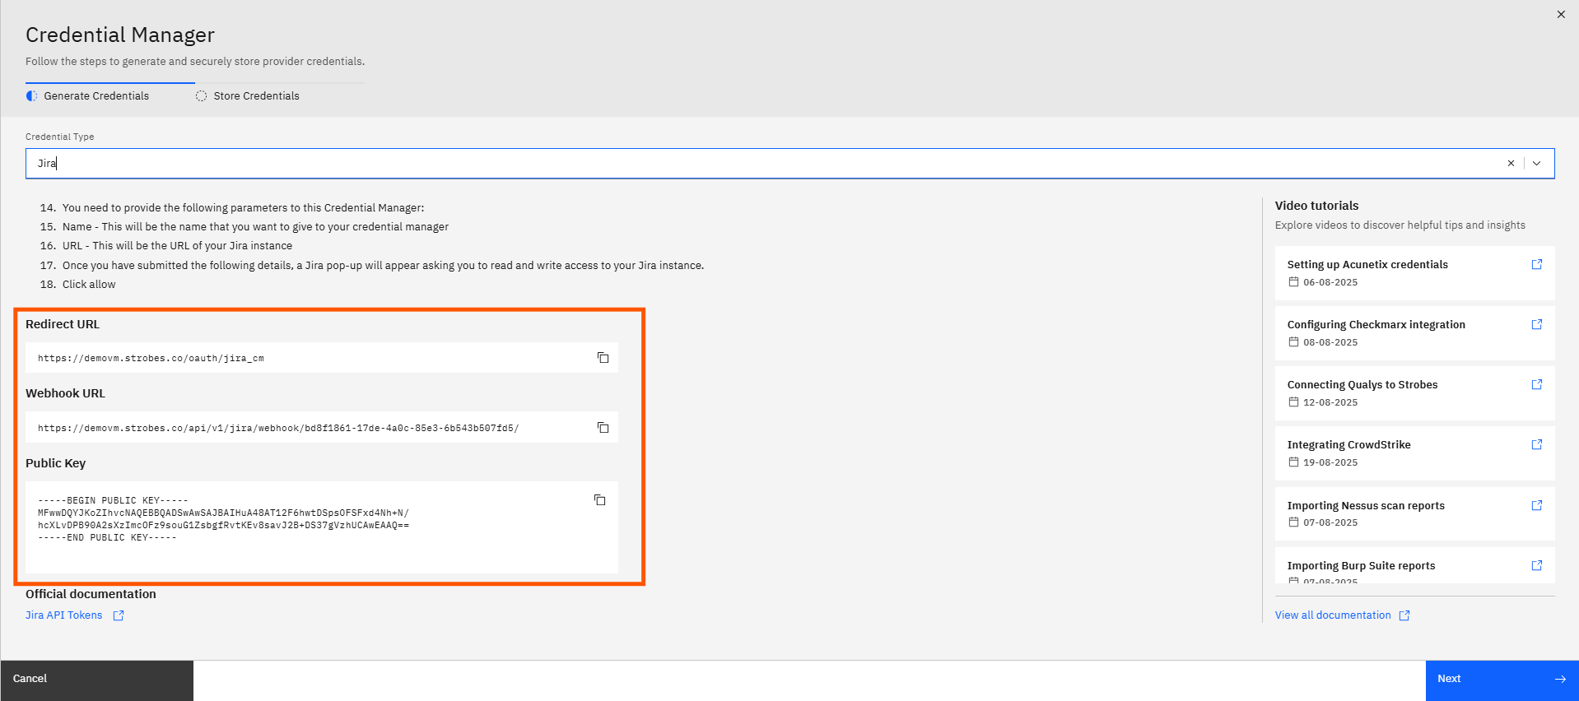Viewport: 1579px width, 701px height.
Task: Click the BEGIN PUBLIC KEY text line
Action: pos(113,500)
